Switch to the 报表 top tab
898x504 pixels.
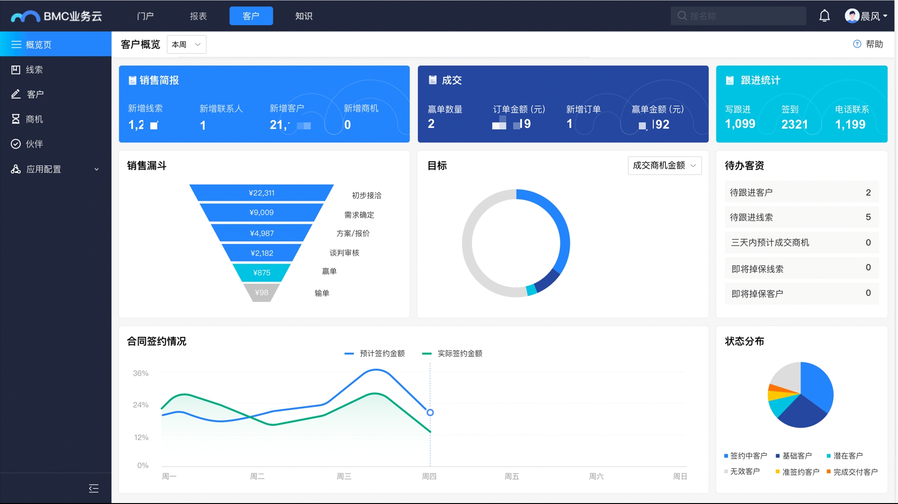198,16
